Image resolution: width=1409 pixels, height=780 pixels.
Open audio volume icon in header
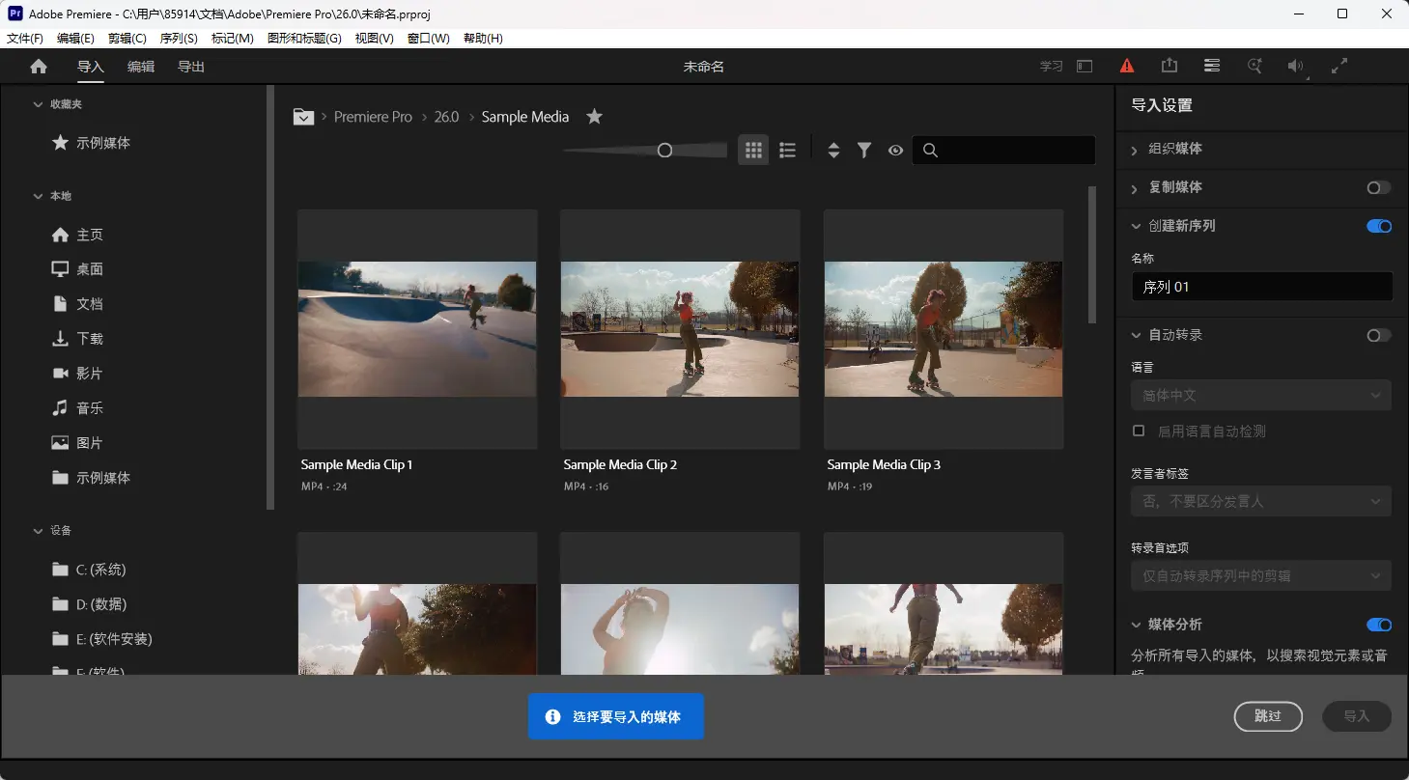pos(1296,67)
